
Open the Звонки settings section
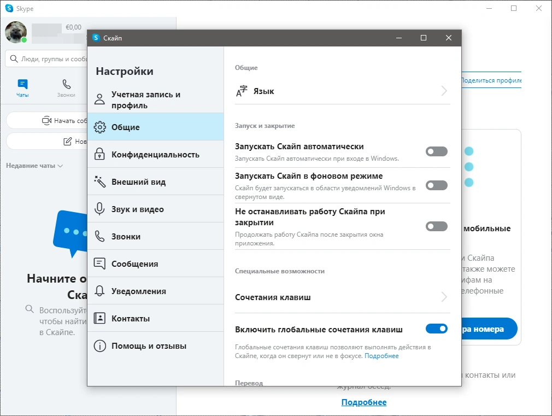pyautogui.click(x=155, y=236)
